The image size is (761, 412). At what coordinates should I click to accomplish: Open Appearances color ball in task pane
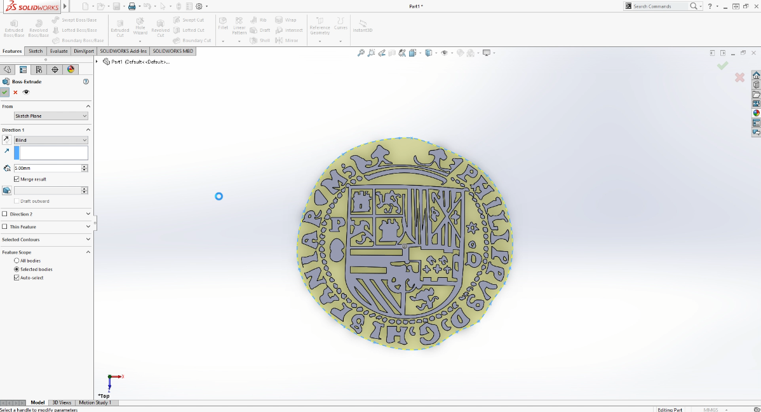pos(756,113)
